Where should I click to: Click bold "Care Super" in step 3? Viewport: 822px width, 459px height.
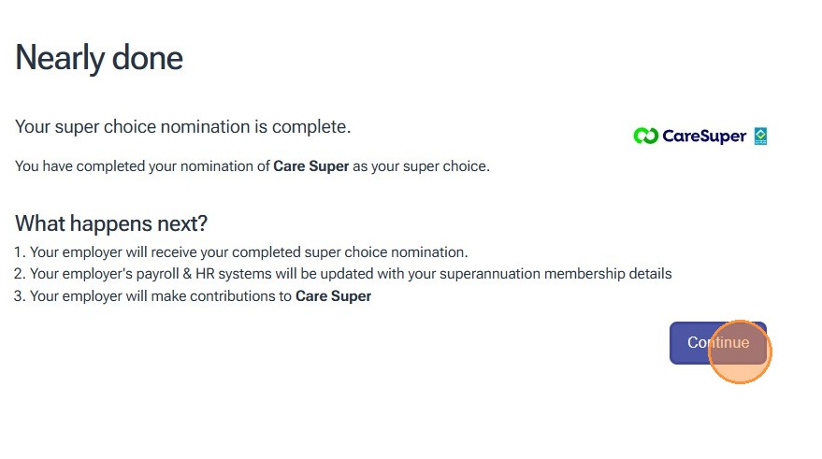(x=333, y=296)
